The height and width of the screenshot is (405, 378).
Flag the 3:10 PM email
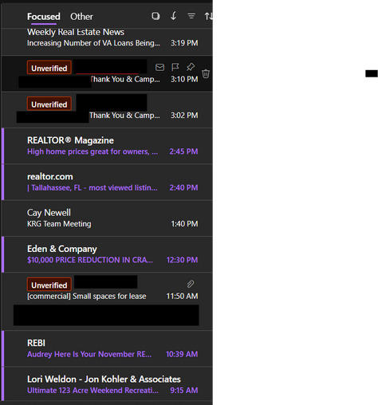pos(175,67)
